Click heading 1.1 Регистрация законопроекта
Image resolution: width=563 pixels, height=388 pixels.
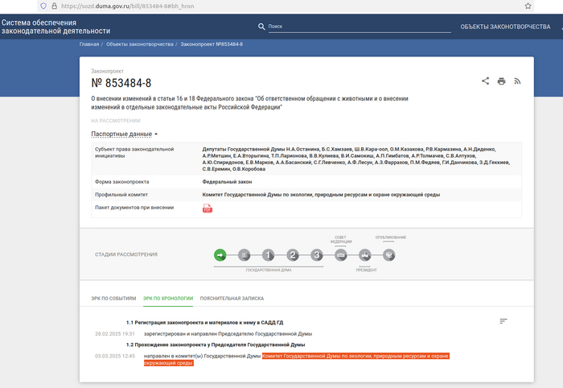point(204,323)
